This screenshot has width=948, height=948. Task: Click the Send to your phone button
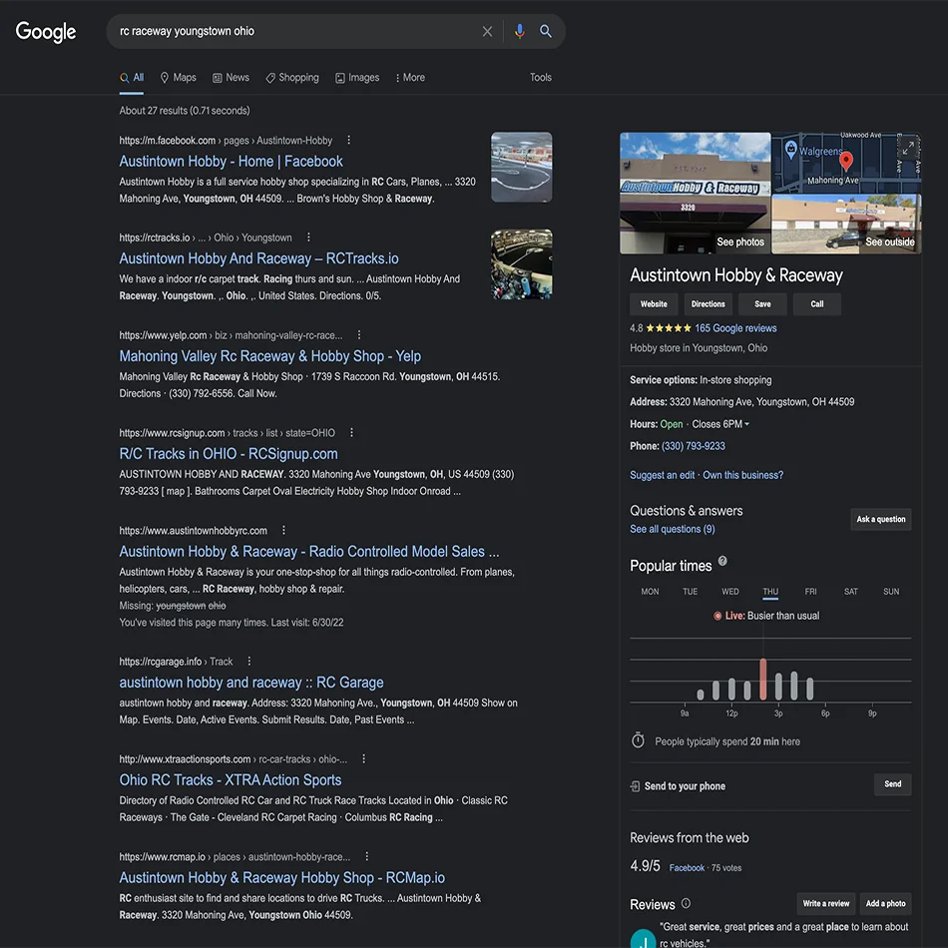click(x=893, y=784)
